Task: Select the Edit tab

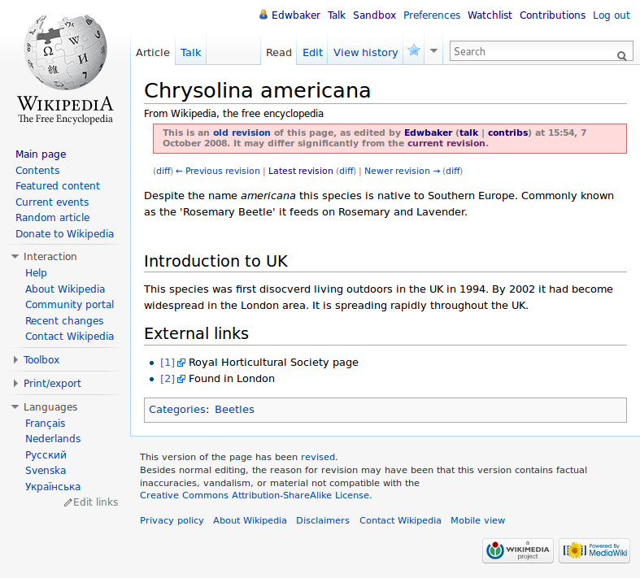Action: point(312,52)
